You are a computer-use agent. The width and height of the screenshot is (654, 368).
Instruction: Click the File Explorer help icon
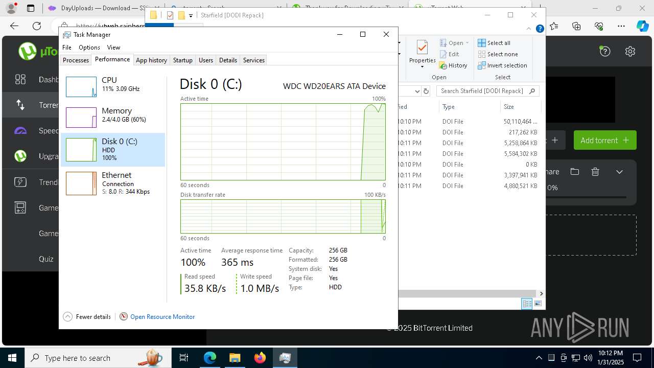[x=540, y=29]
